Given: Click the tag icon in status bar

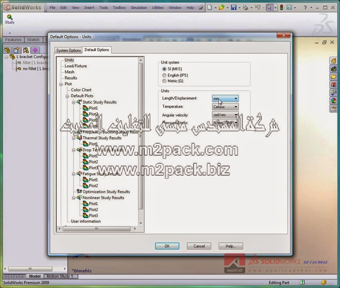Looking at the screenshot, I should tap(324, 282).
